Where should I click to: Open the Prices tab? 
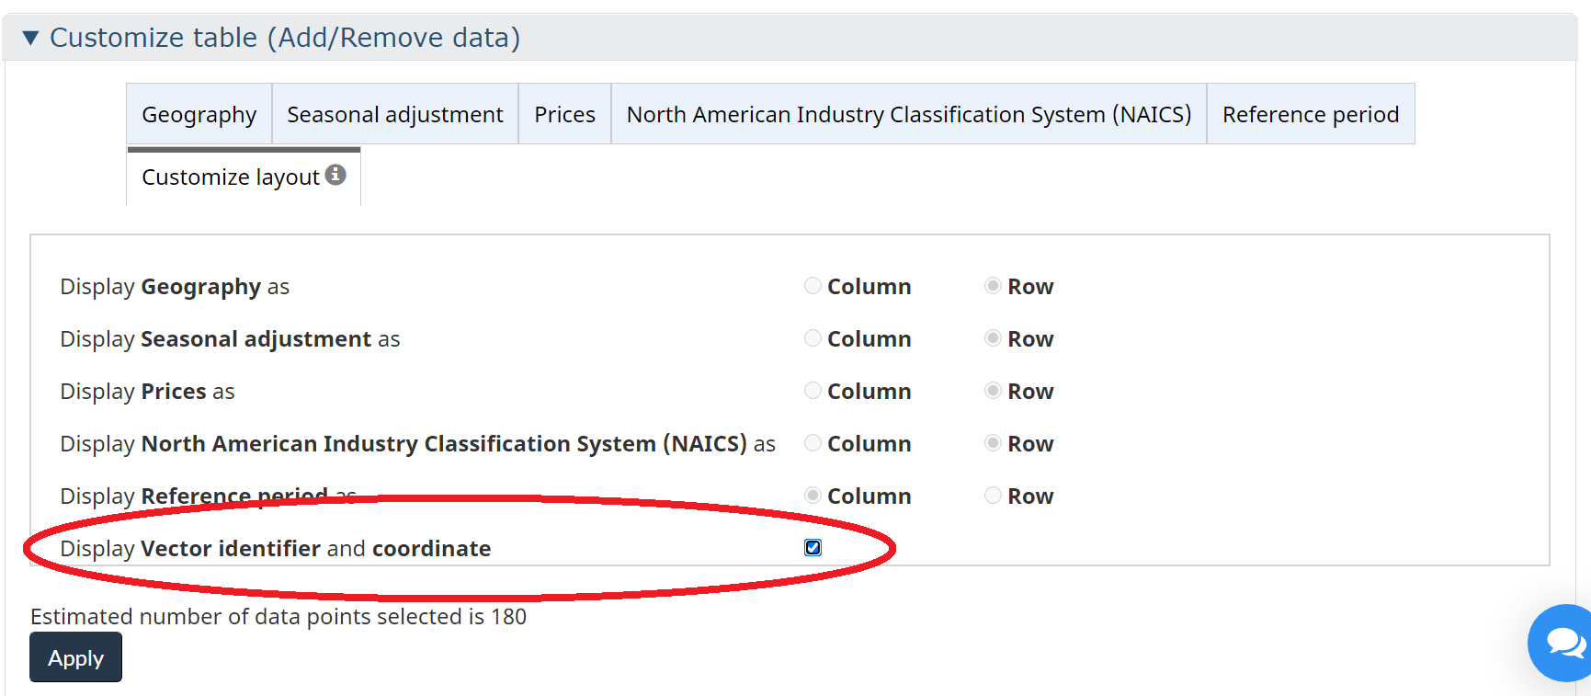(564, 115)
